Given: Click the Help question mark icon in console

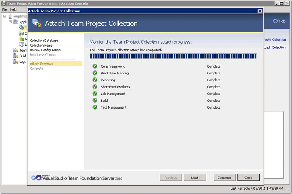Looking at the screenshot, I should click(276, 21).
